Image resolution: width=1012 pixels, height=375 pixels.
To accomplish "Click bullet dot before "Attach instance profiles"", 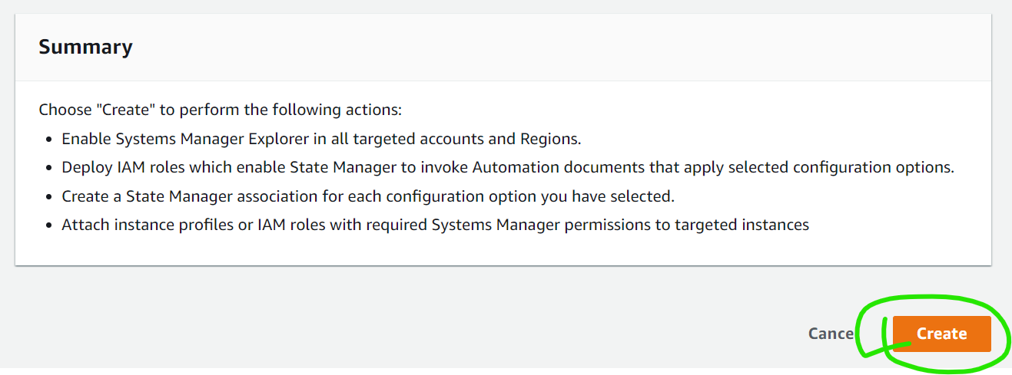I will [48, 225].
